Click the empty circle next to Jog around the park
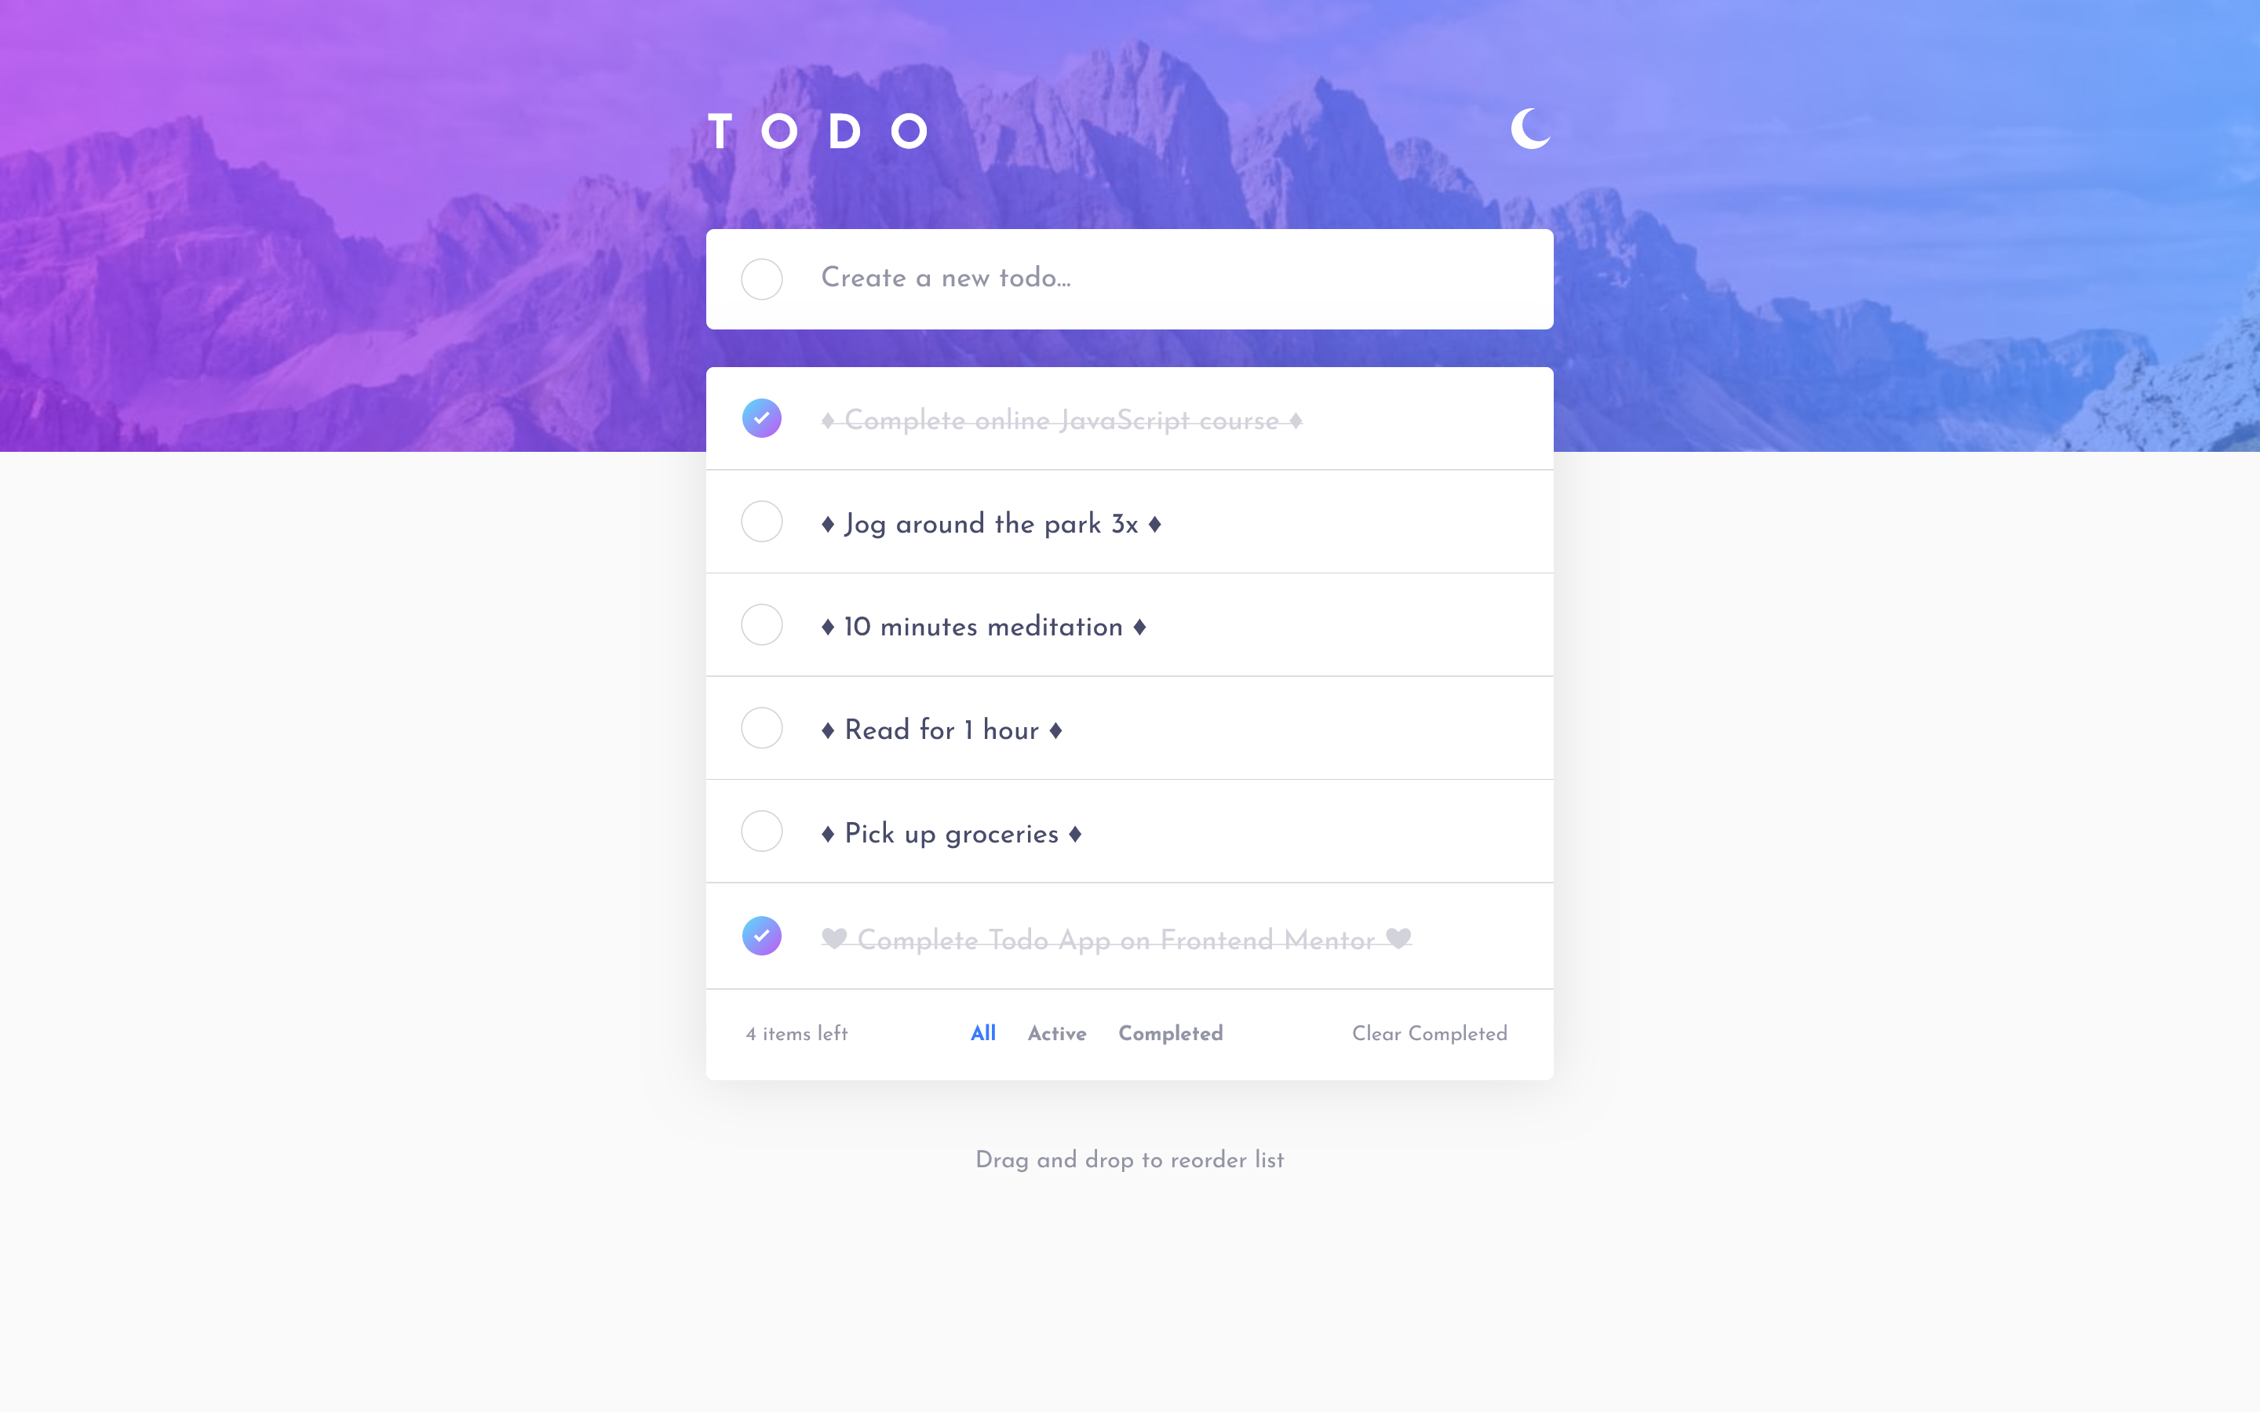2260x1412 pixels. tap(761, 522)
